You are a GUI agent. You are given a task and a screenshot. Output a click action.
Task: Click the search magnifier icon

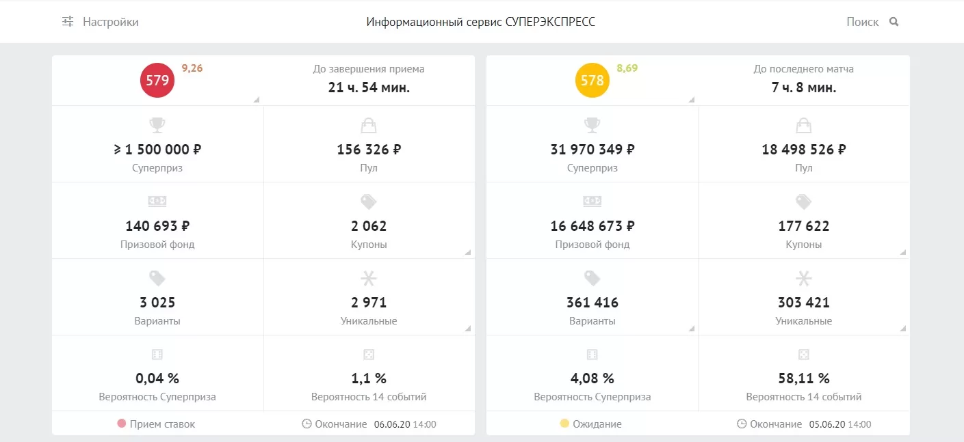[x=894, y=21]
